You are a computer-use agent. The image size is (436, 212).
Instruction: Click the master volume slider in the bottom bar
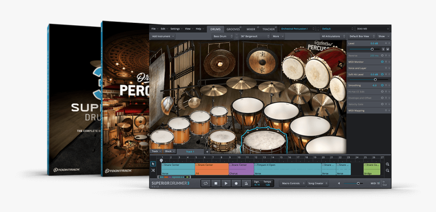tap(353, 183)
